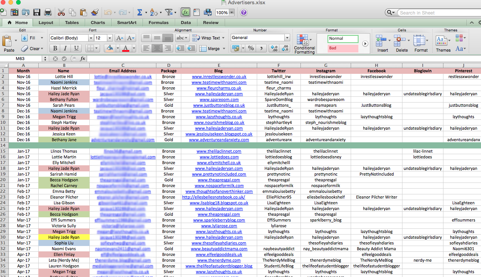Open the font size 12 dropdown
This screenshot has height=277, width=481.
pos(110,38)
